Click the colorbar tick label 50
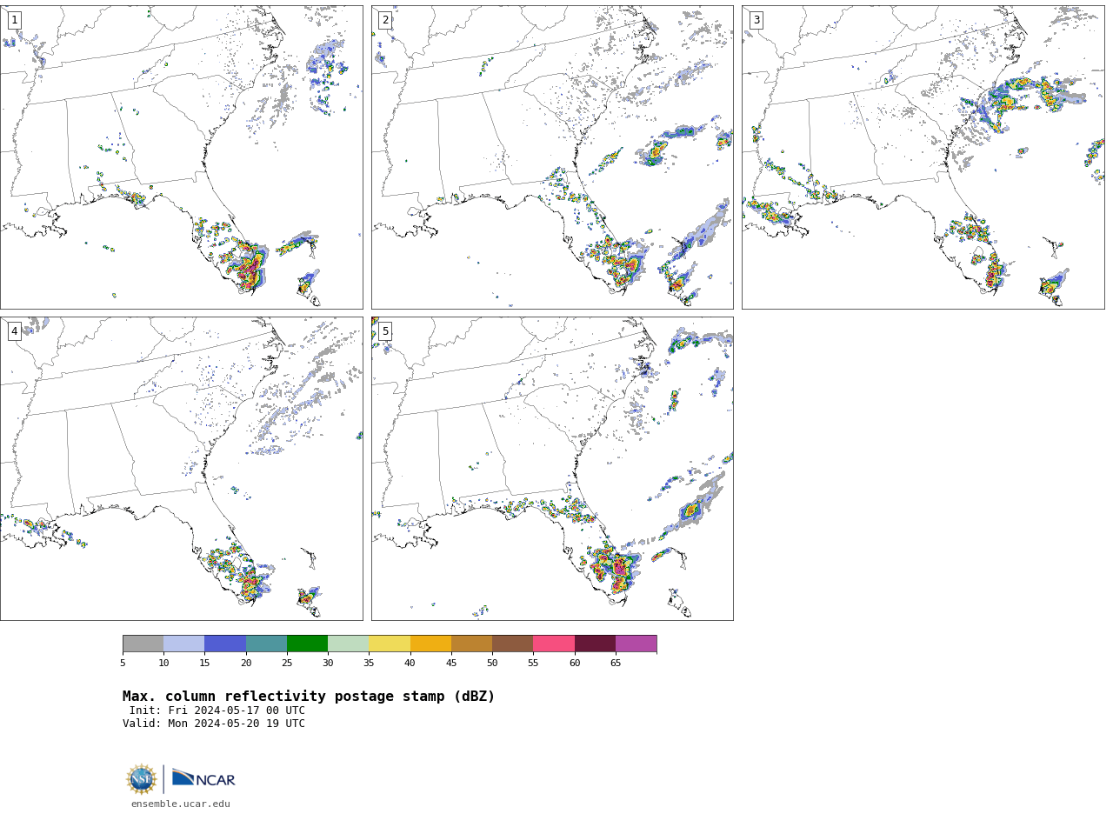This screenshot has height=814, width=1113. tap(492, 664)
